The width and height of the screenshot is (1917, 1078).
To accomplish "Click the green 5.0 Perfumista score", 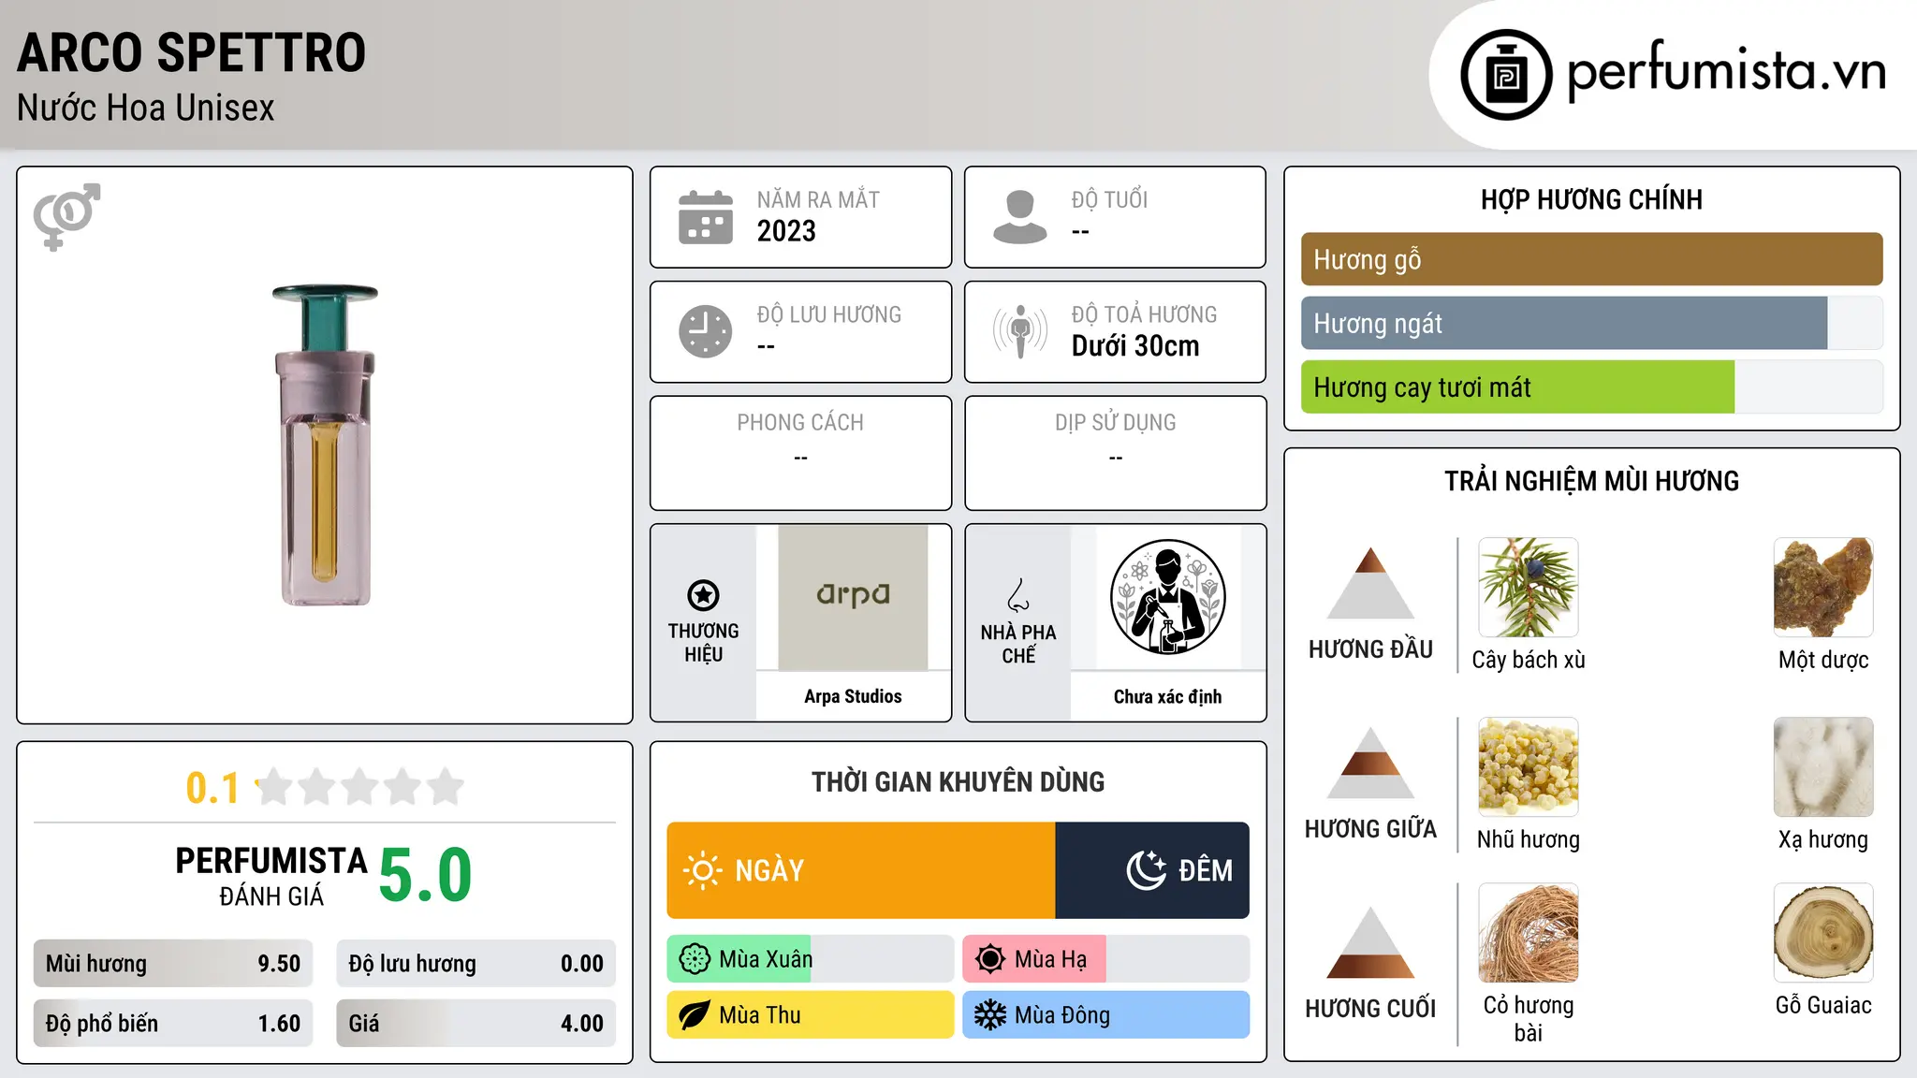I will (x=426, y=875).
